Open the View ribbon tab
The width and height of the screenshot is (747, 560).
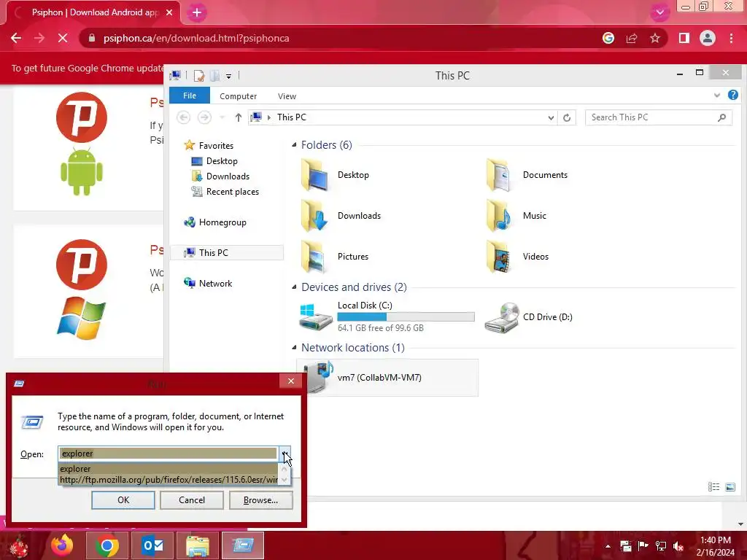pyautogui.click(x=287, y=96)
